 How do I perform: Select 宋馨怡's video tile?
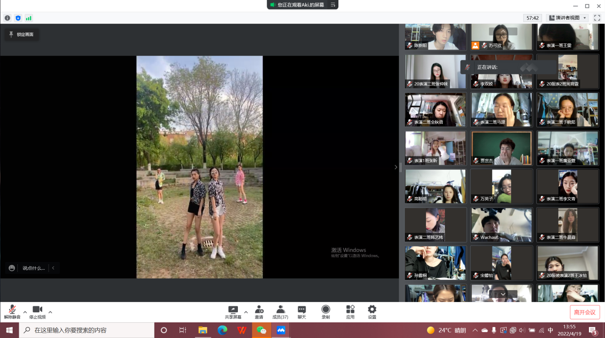click(502, 263)
